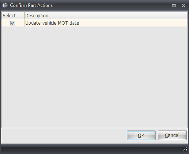Screen dimensions: 189x154
Task: Sort by the Description column header
Action: [106, 16]
